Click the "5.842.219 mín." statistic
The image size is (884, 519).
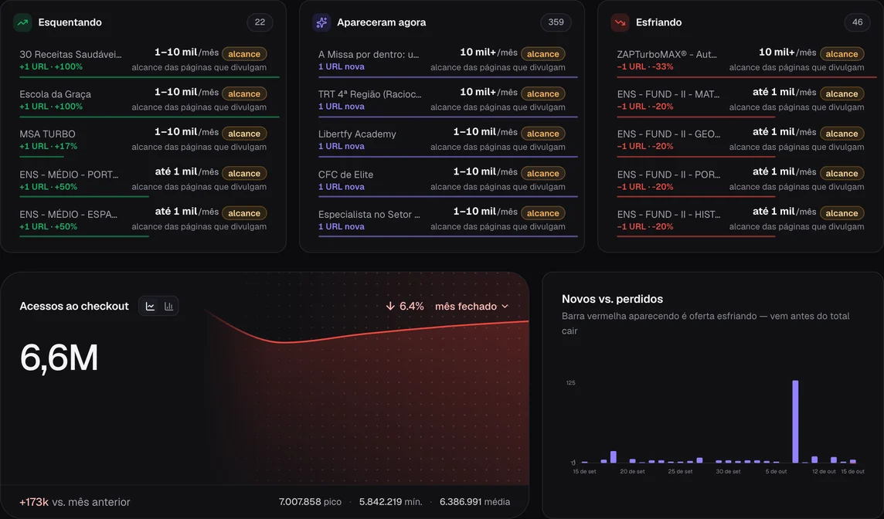(x=391, y=501)
